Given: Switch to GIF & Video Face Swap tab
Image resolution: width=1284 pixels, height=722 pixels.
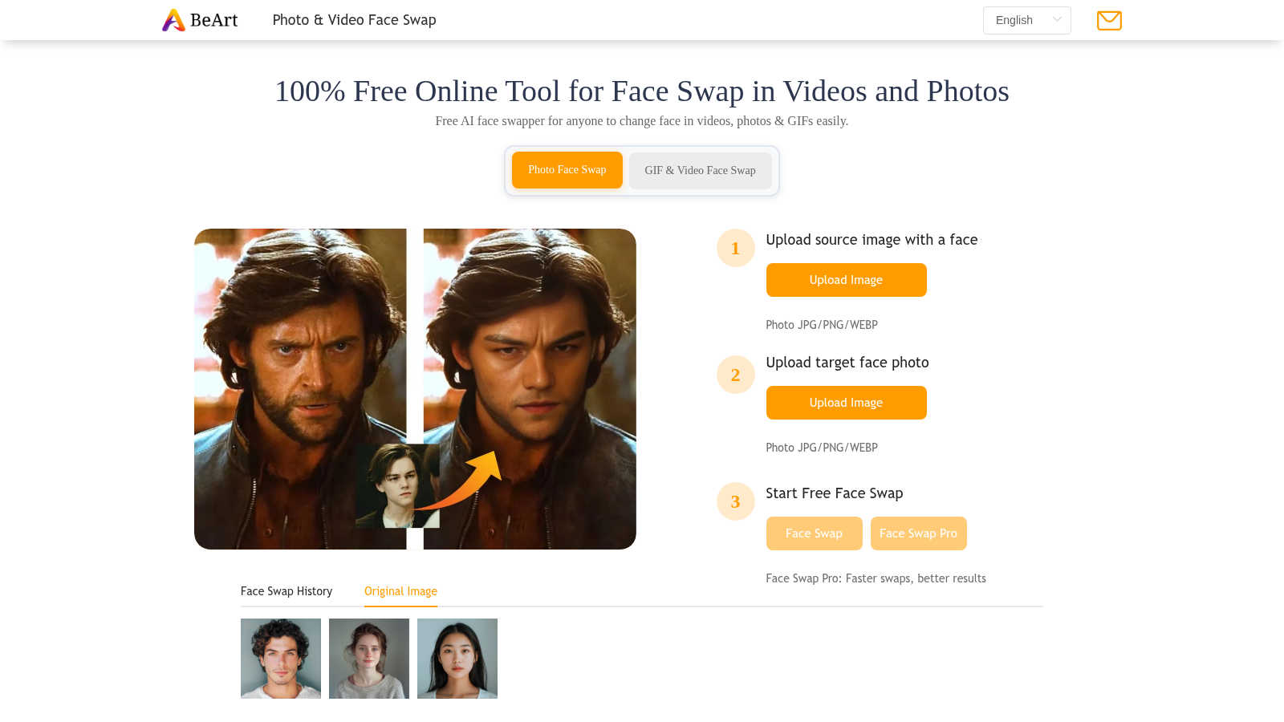Looking at the screenshot, I should (700, 170).
